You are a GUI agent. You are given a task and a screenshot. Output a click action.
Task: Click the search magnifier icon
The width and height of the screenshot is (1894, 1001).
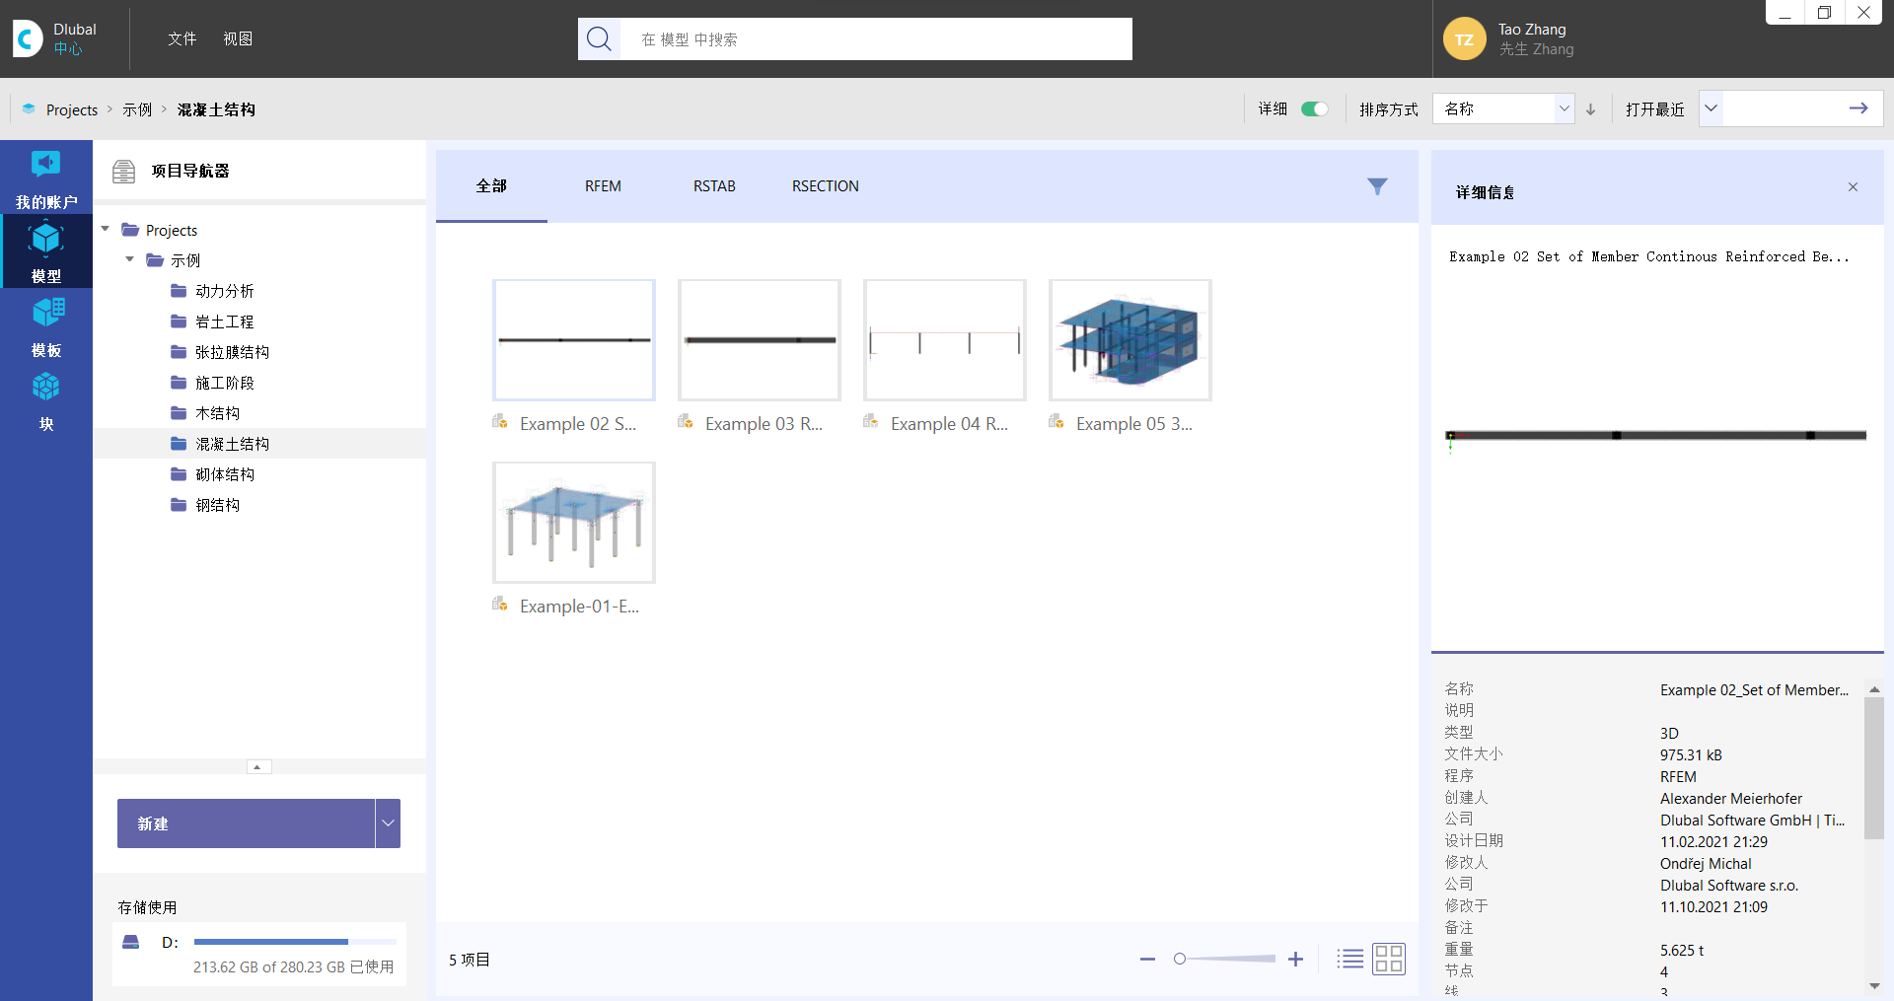(x=599, y=38)
